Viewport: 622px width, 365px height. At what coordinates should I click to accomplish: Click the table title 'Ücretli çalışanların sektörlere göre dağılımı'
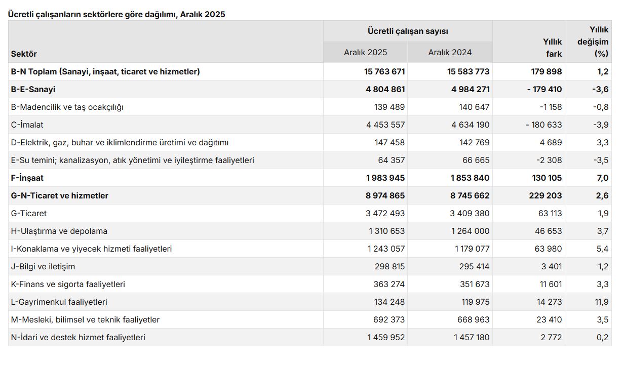pyautogui.click(x=116, y=14)
